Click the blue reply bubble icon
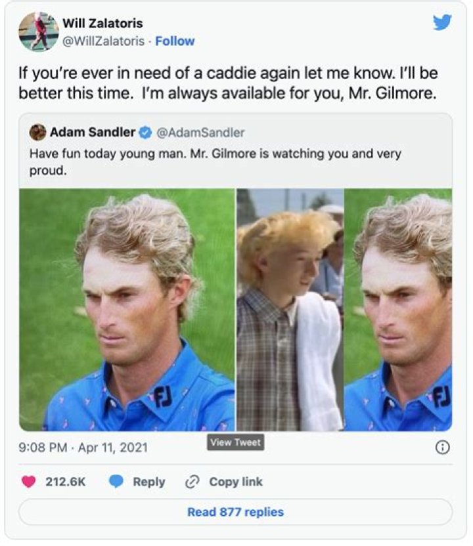473x546 pixels. [116, 481]
